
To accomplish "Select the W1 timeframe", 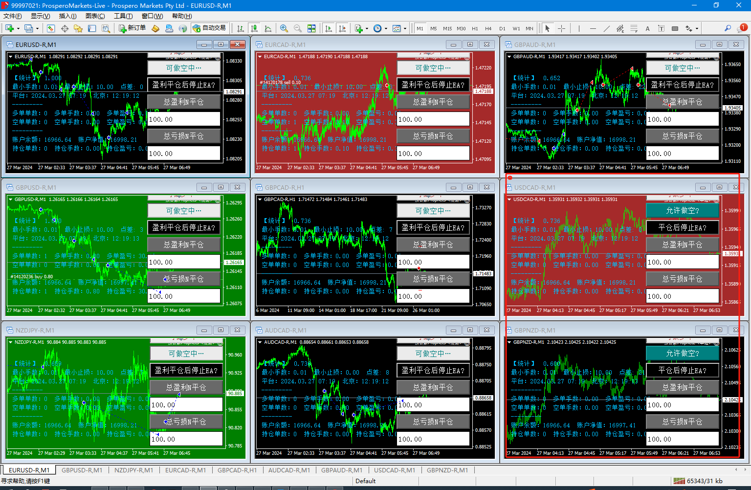I will pyautogui.click(x=516, y=28).
